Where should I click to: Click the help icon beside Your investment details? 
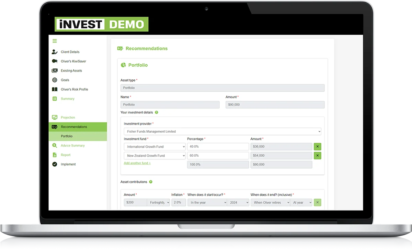point(157,113)
